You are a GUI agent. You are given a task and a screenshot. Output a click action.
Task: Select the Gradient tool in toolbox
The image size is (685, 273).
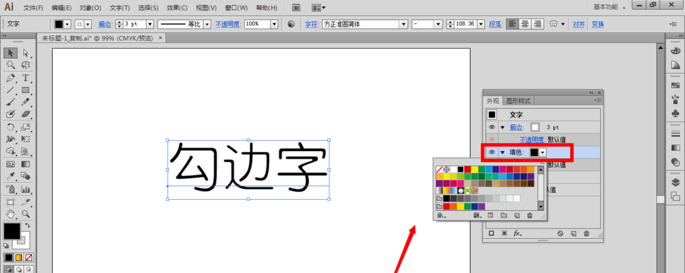pyautogui.click(x=25, y=164)
